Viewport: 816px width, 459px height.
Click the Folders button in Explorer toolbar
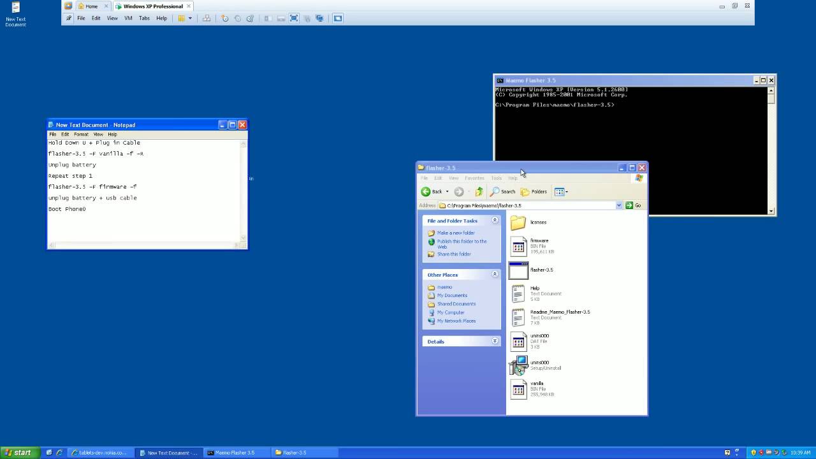(x=534, y=191)
